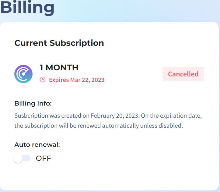Click the Auto renewal label
The width and height of the screenshot is (220, 192).
coord(37,145)
